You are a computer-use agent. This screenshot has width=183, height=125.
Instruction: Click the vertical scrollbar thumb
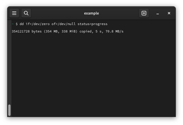click(x=9, y=110)
